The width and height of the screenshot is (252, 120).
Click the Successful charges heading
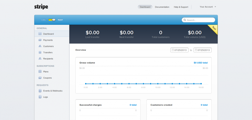coord(90,105)
